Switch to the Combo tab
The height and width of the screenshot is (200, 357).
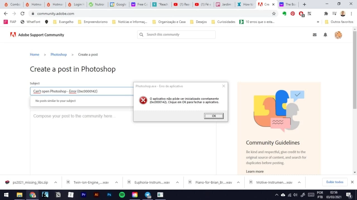(12, 4)
